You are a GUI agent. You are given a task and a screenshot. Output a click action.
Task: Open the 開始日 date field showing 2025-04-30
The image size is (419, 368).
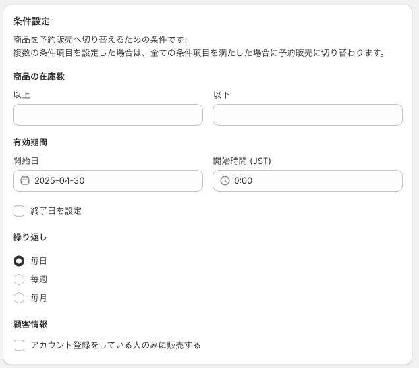coord(108,180)
